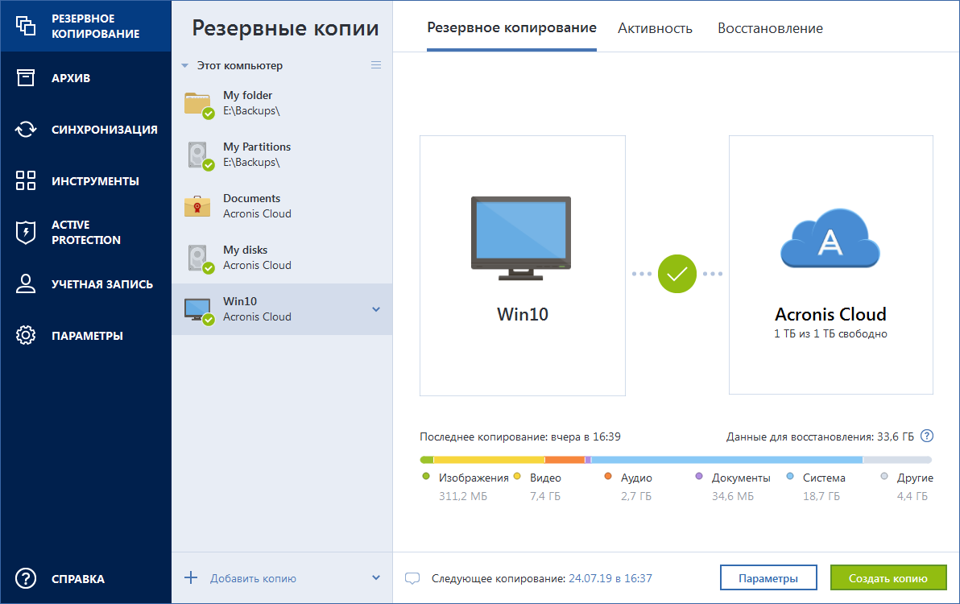Open backup options via Параметры button
The image size is (960, 604).
click(x=768, y=577)
